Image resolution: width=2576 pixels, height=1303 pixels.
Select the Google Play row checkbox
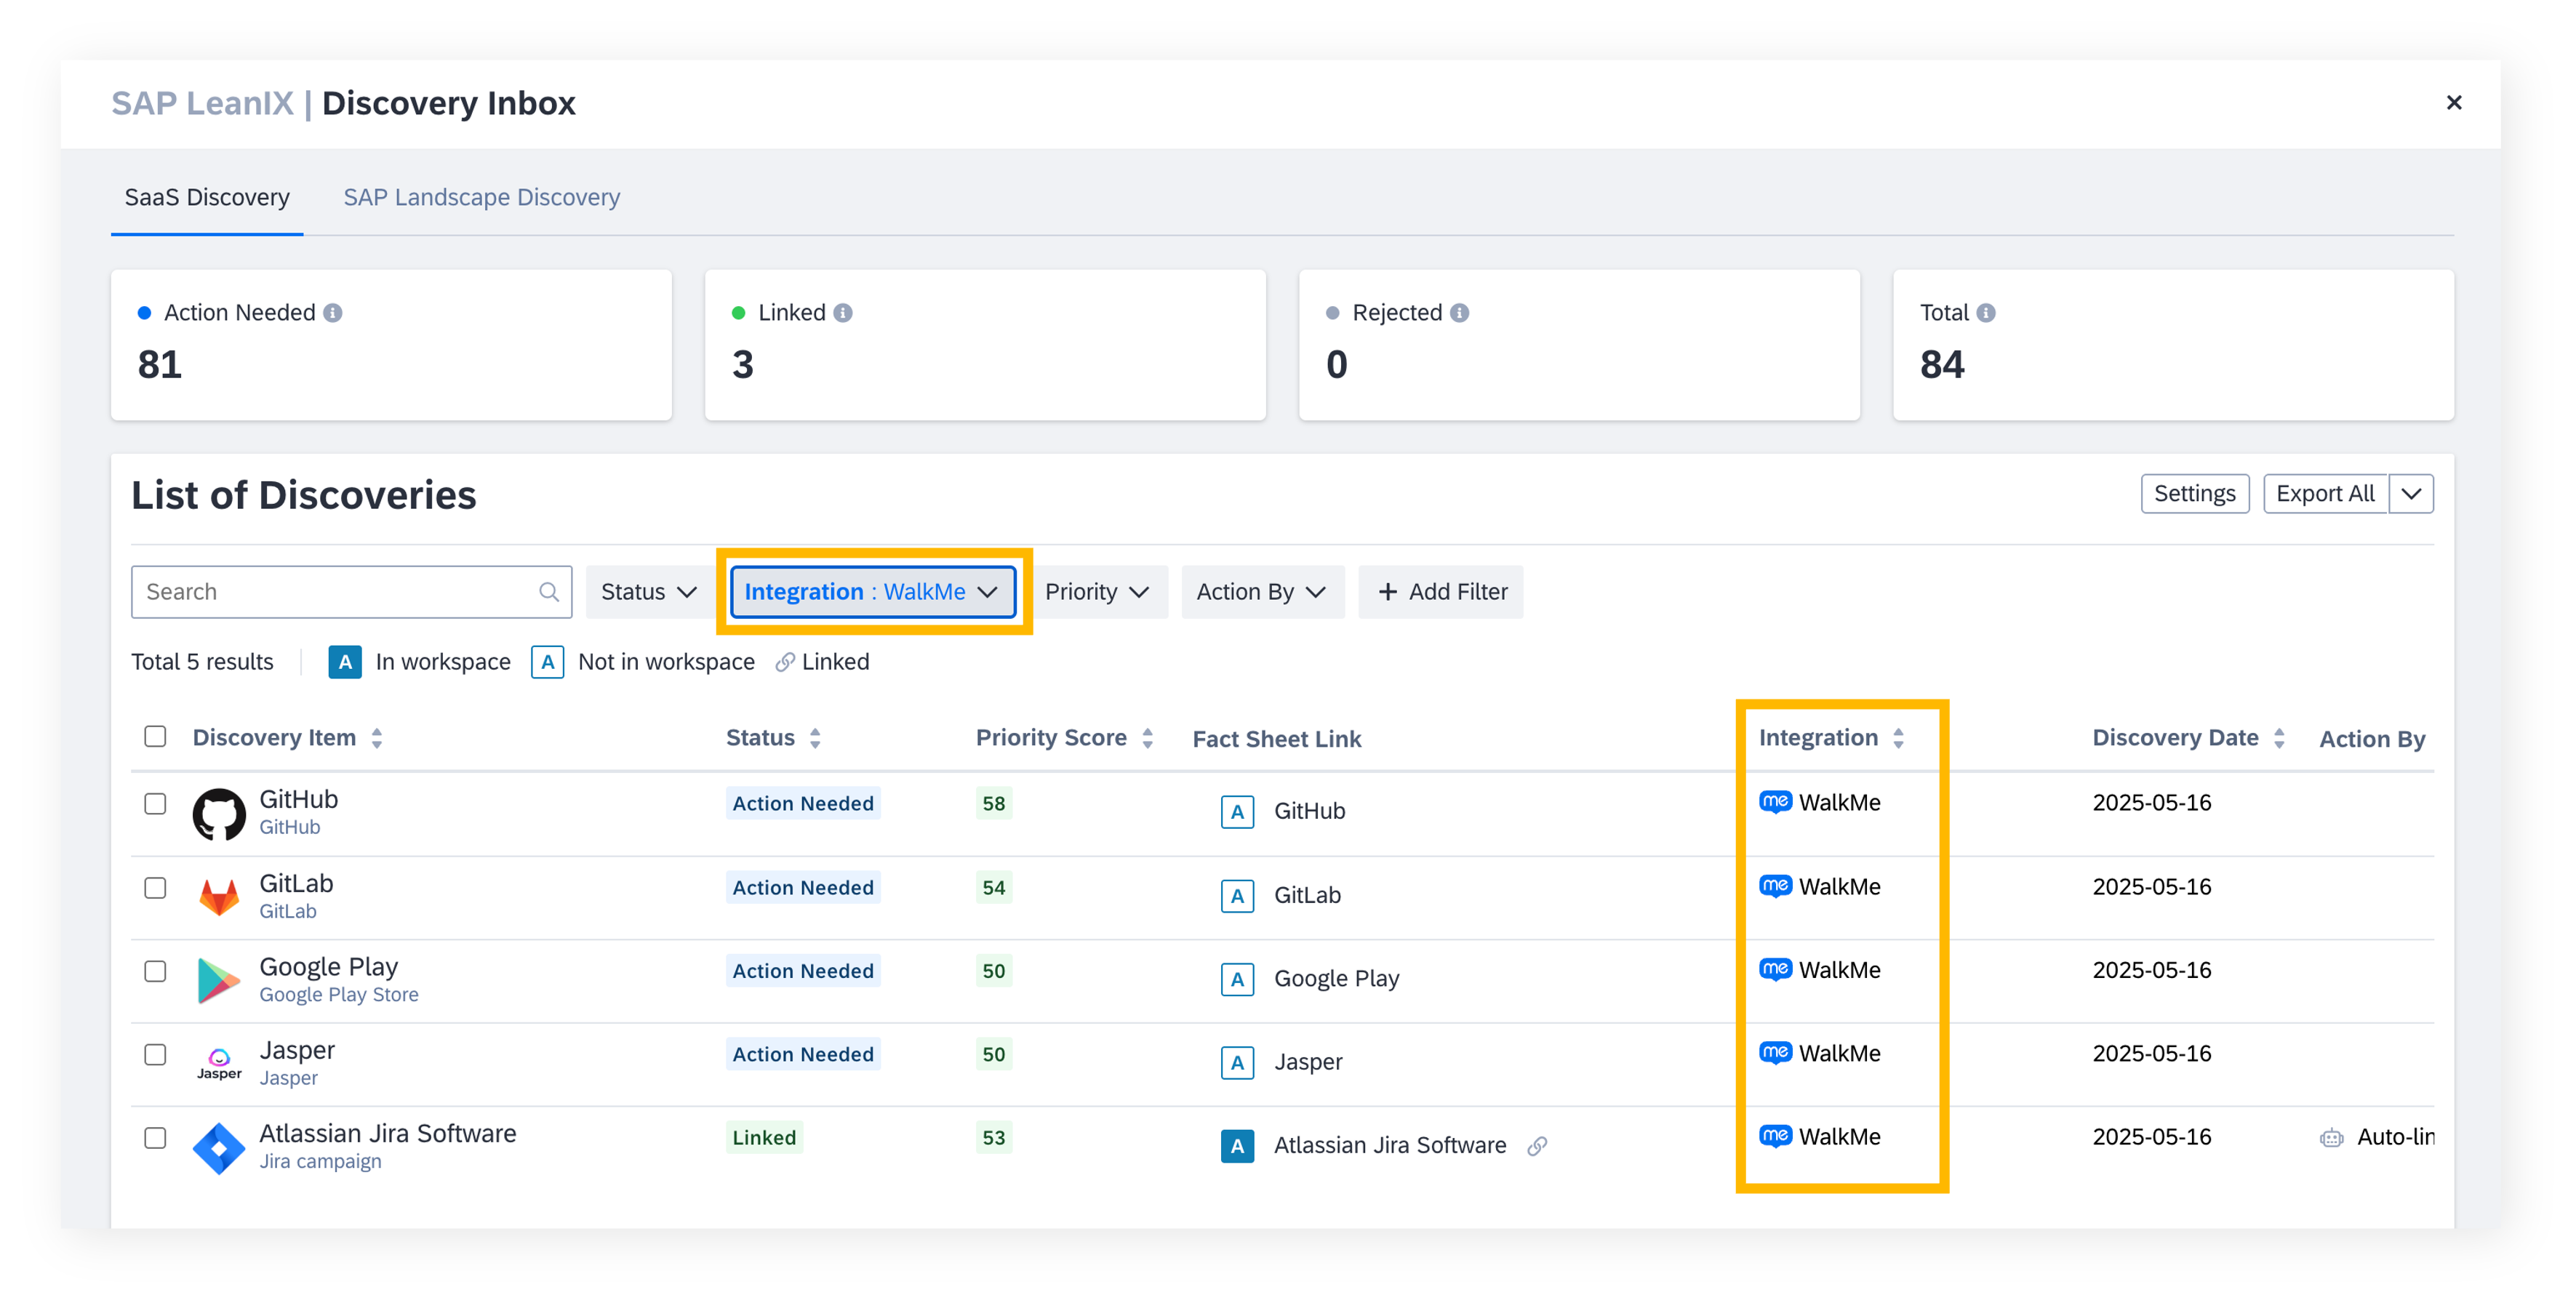(155, 972)
